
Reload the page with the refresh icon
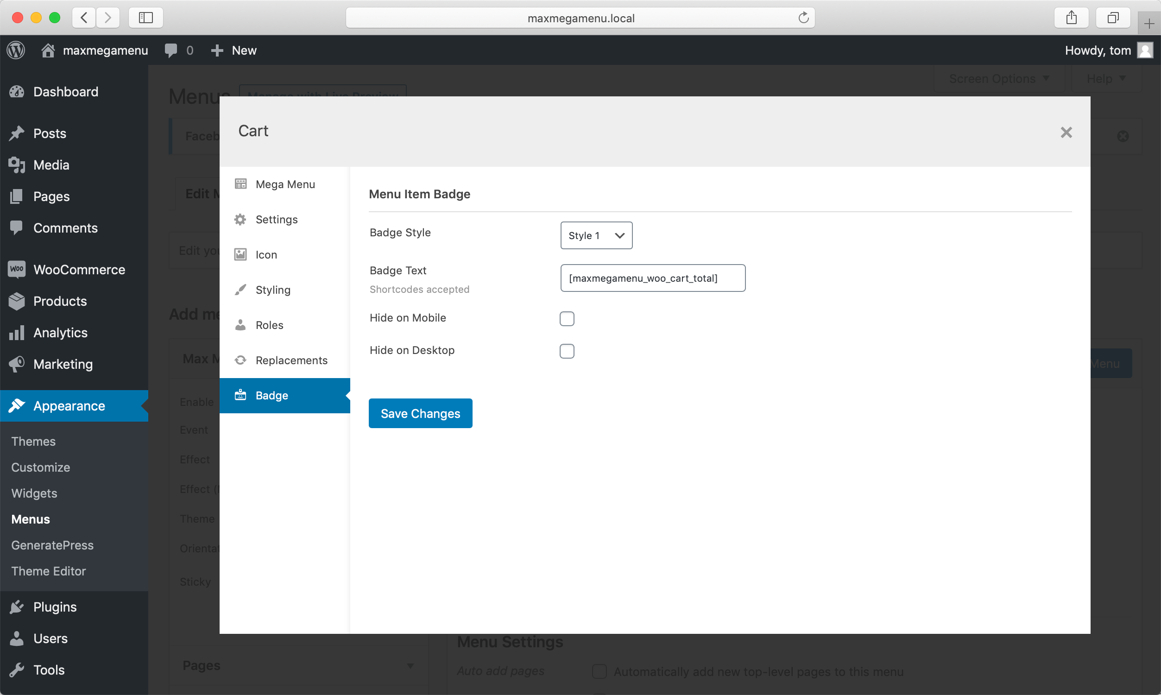pos(803,18)
